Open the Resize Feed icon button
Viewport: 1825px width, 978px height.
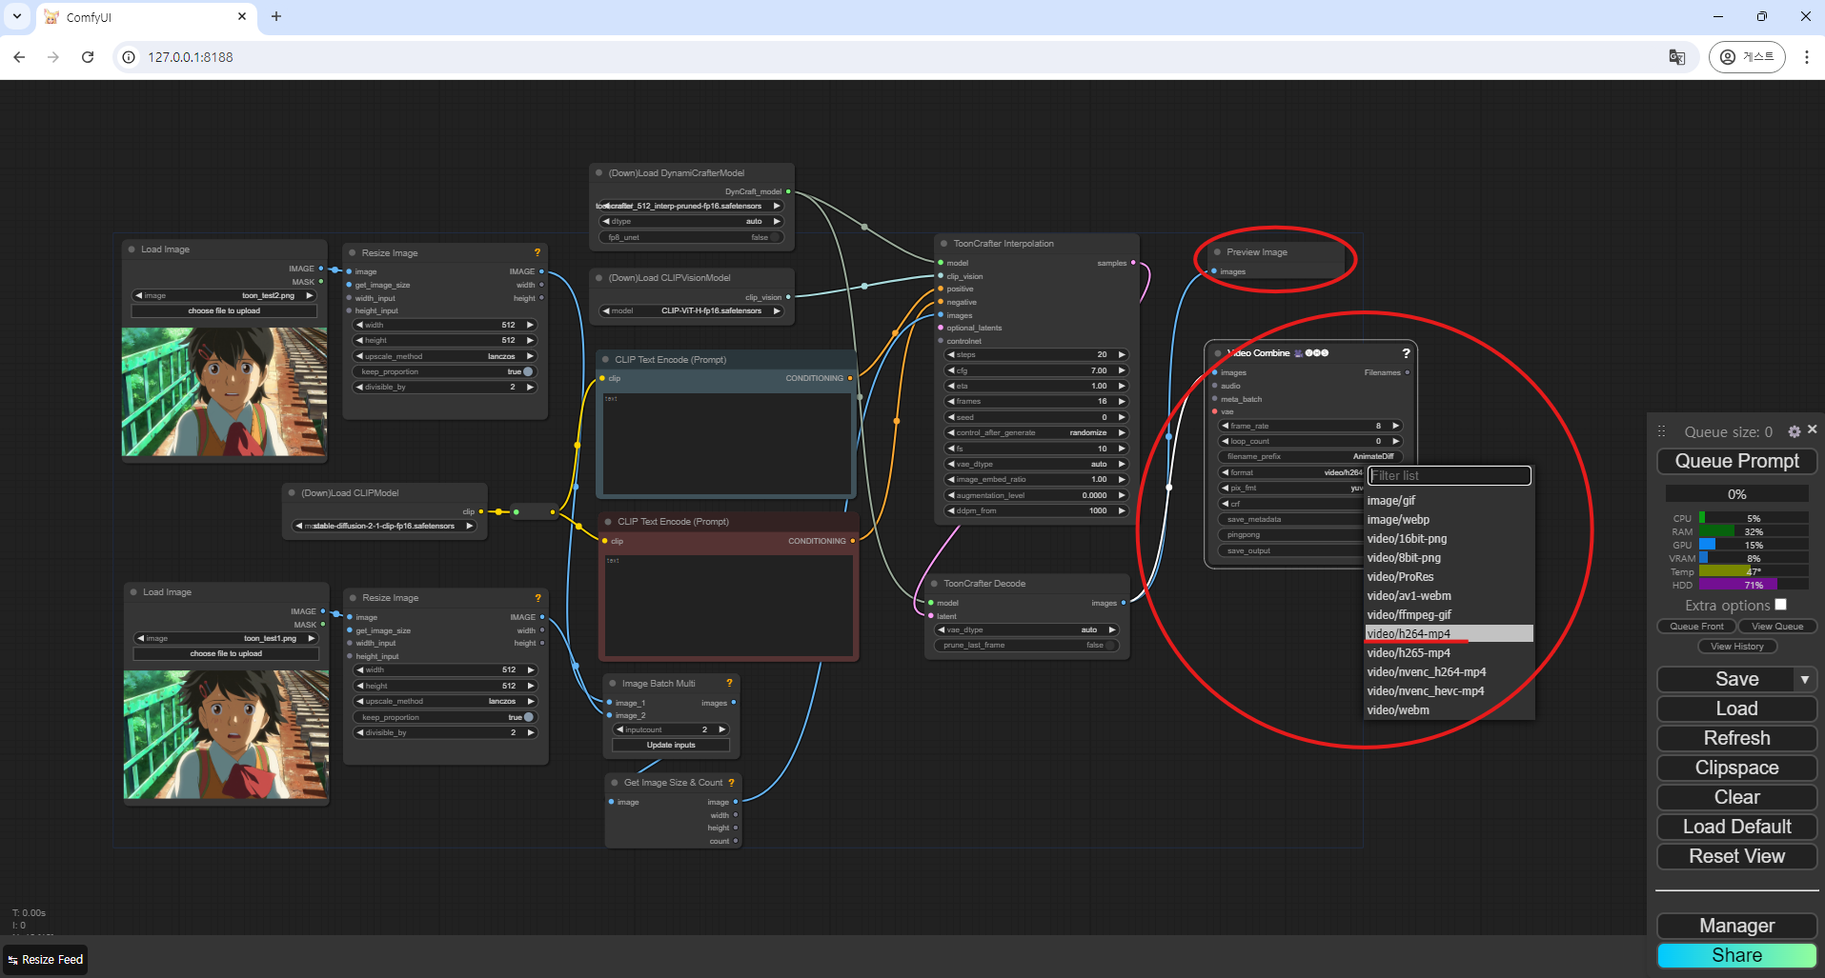point(46,960)
